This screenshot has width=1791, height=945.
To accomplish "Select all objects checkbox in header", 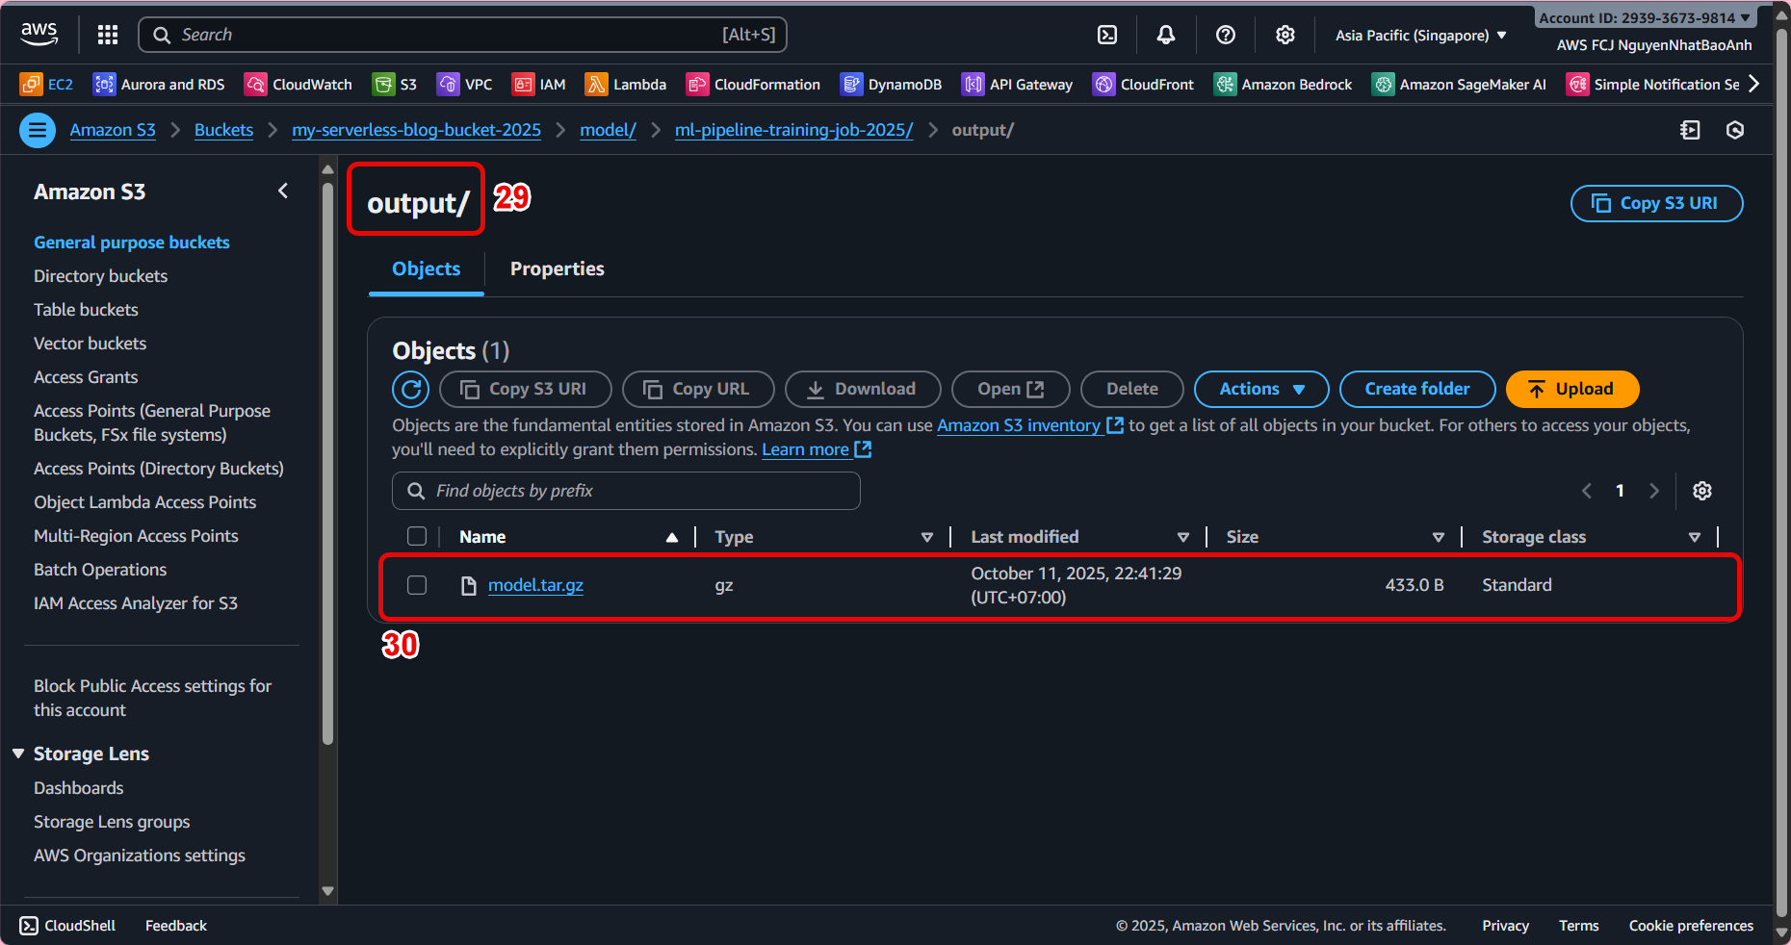I will click(417, 537).
